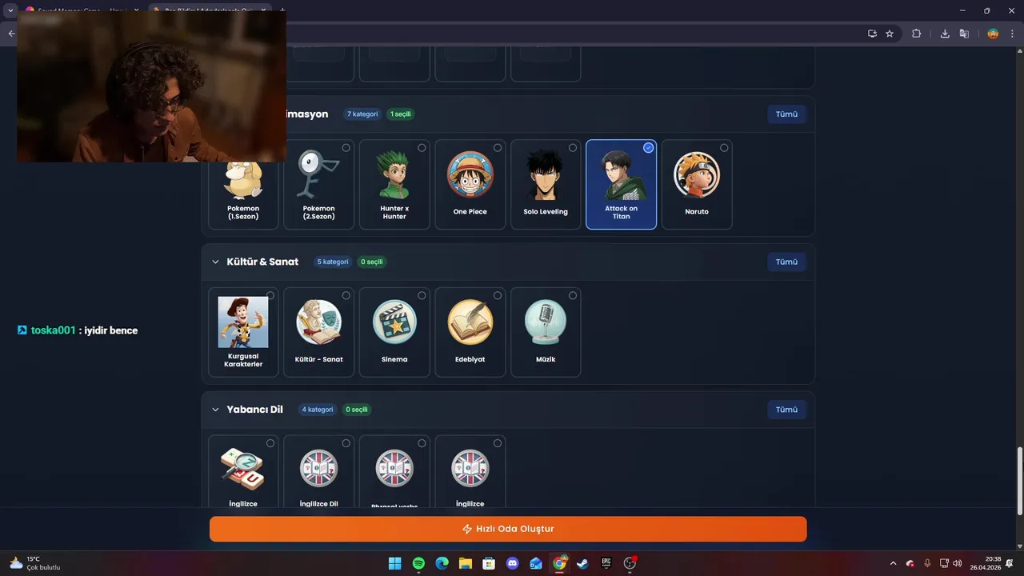Toggle Kültür - Sanat selection circle
1024x576 pixels.
tap(346, 296)
